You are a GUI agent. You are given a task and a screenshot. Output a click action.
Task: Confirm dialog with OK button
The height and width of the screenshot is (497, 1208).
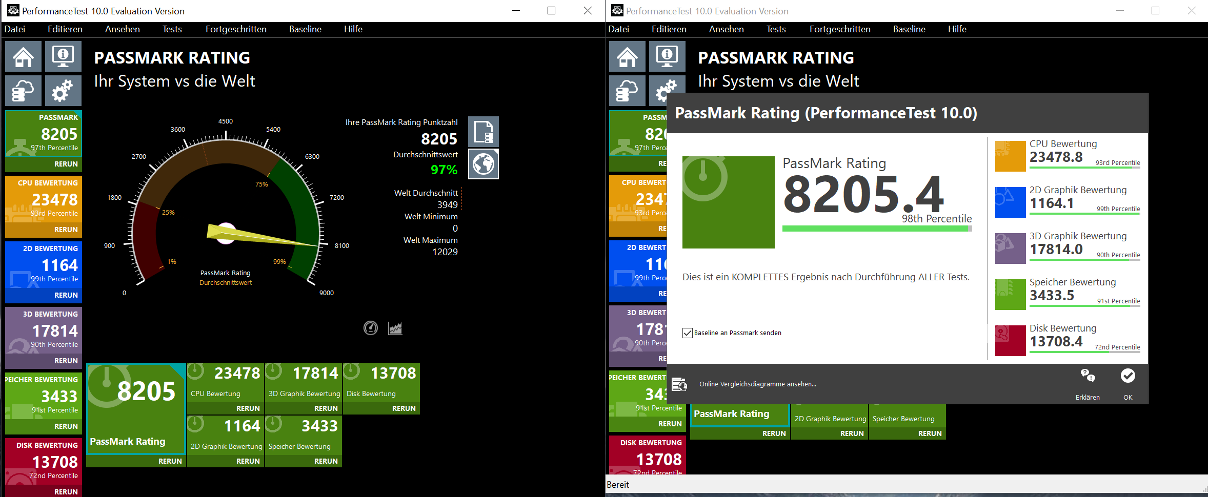(x=1128, y=384)
